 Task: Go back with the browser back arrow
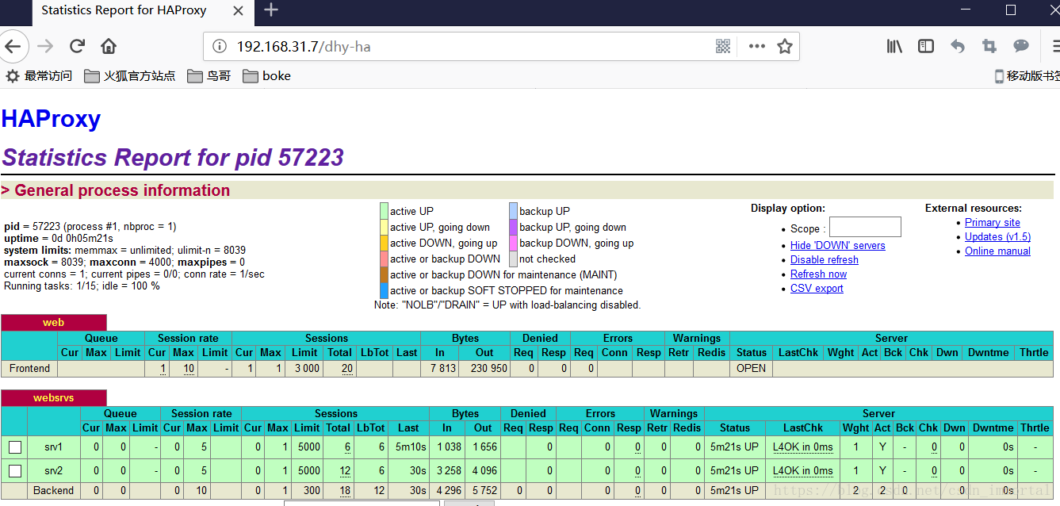pos(13,46)
